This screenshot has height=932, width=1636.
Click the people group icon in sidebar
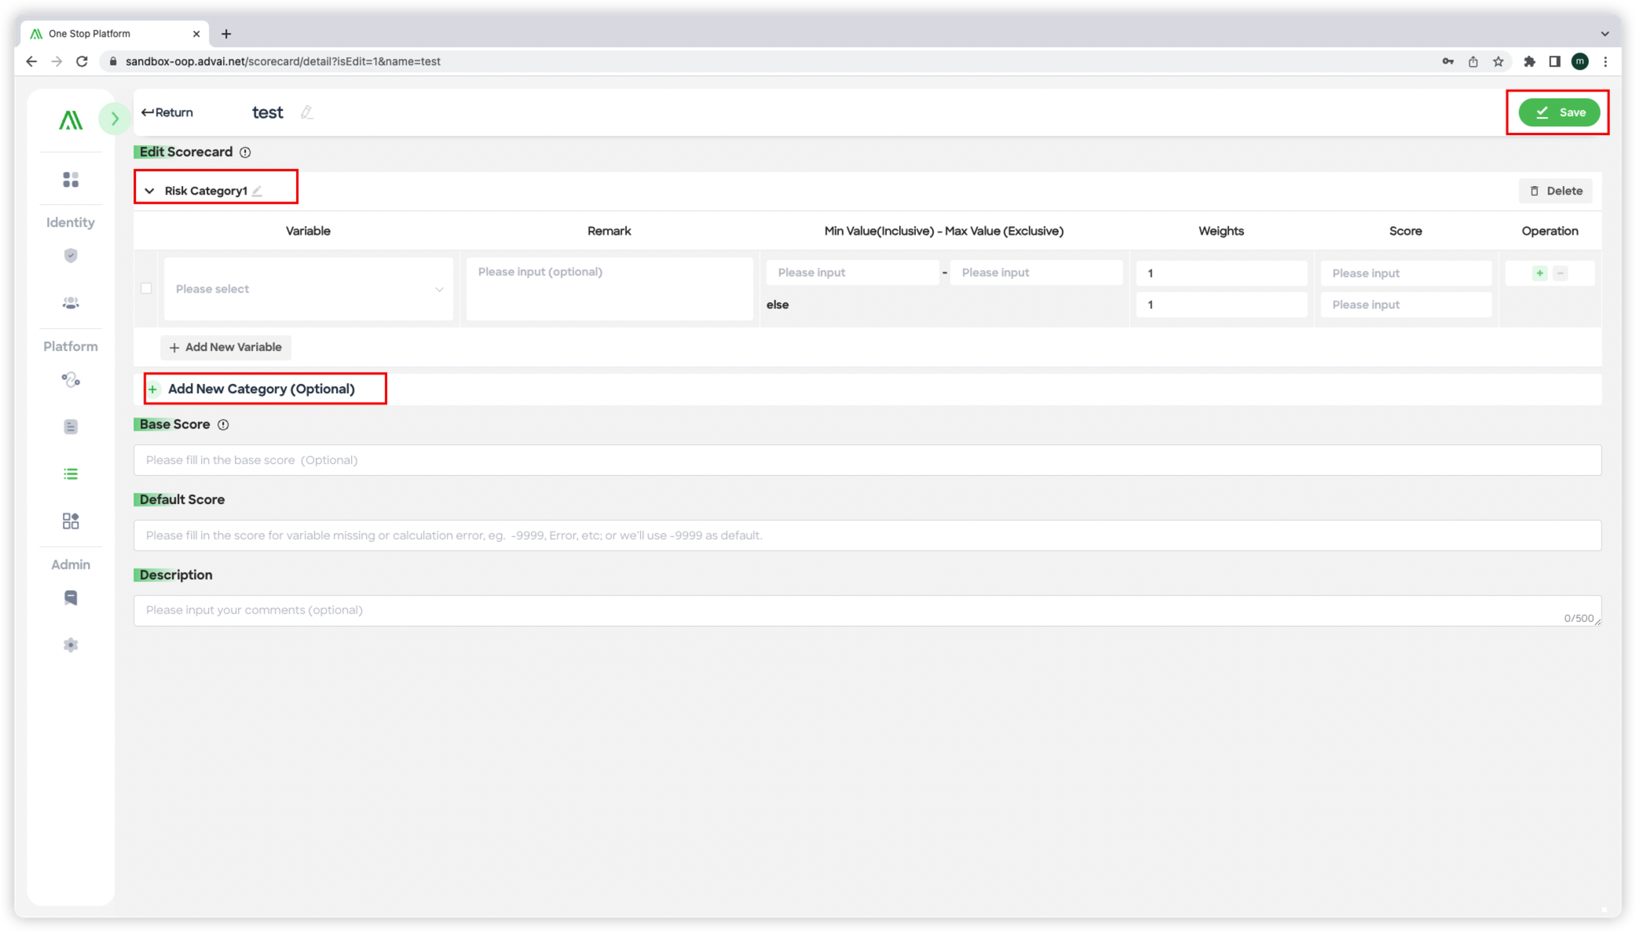[x=71, y=303]
